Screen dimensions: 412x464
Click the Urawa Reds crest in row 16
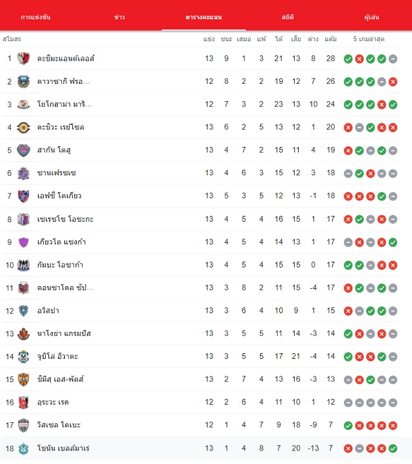coord(23,402)
